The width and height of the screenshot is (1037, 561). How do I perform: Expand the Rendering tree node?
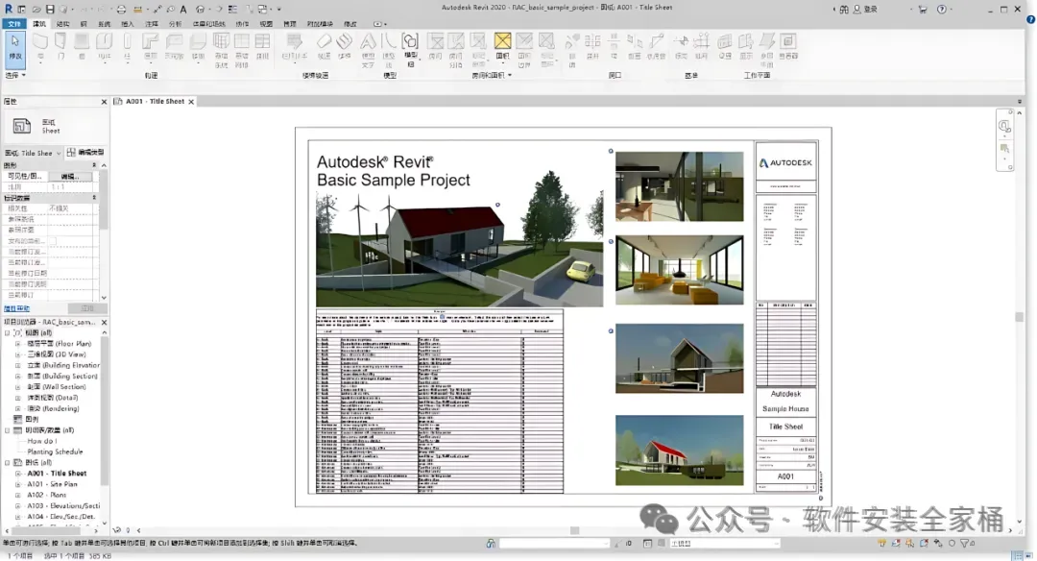[18, 409]
